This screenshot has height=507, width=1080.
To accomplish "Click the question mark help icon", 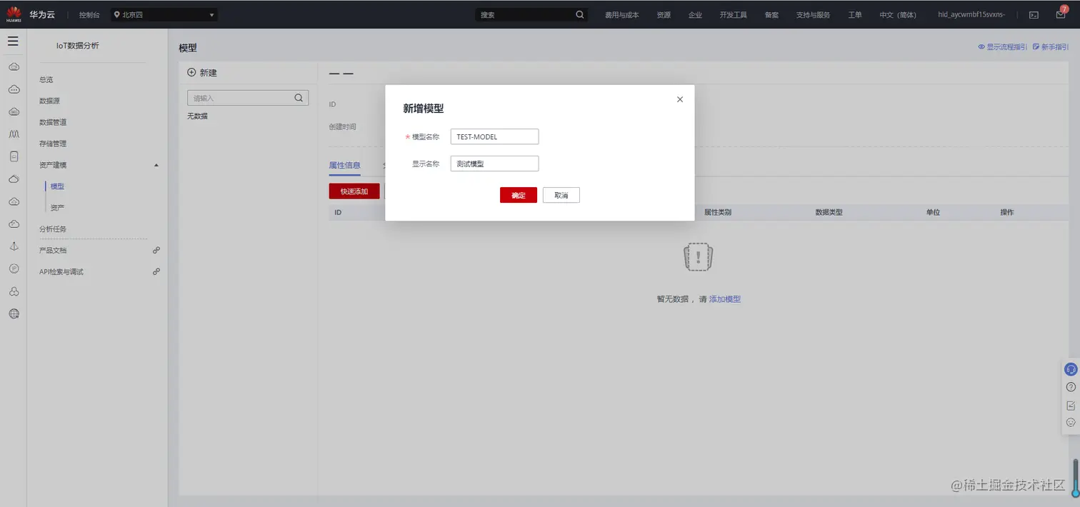I will click(x=1071, y=387).
